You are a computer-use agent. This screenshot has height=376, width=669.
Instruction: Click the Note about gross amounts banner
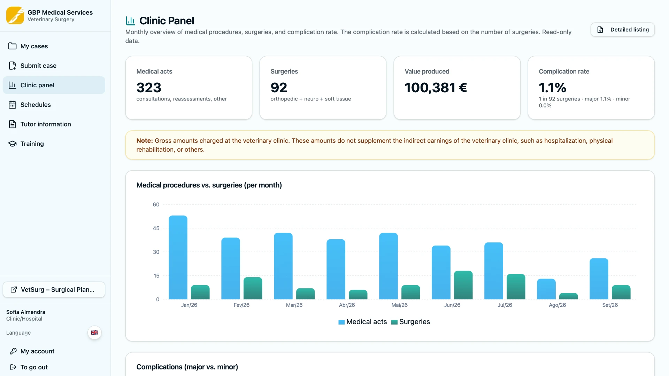click(x=390, y=145)
